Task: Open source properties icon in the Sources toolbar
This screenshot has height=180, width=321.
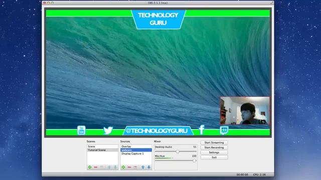Action: click(x=135, y=167)
